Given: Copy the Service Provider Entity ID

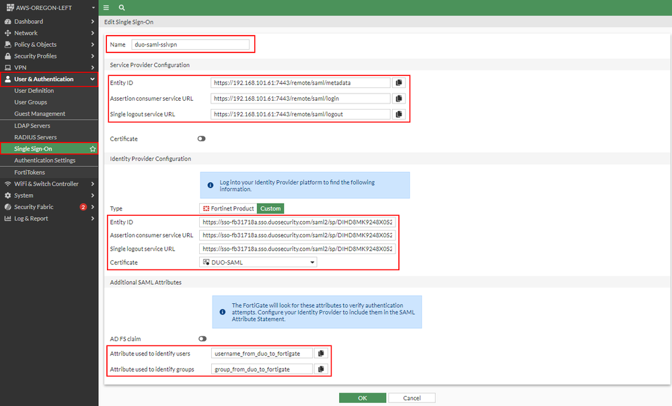Looking at the screenshot, I should (x=399, y=83).
